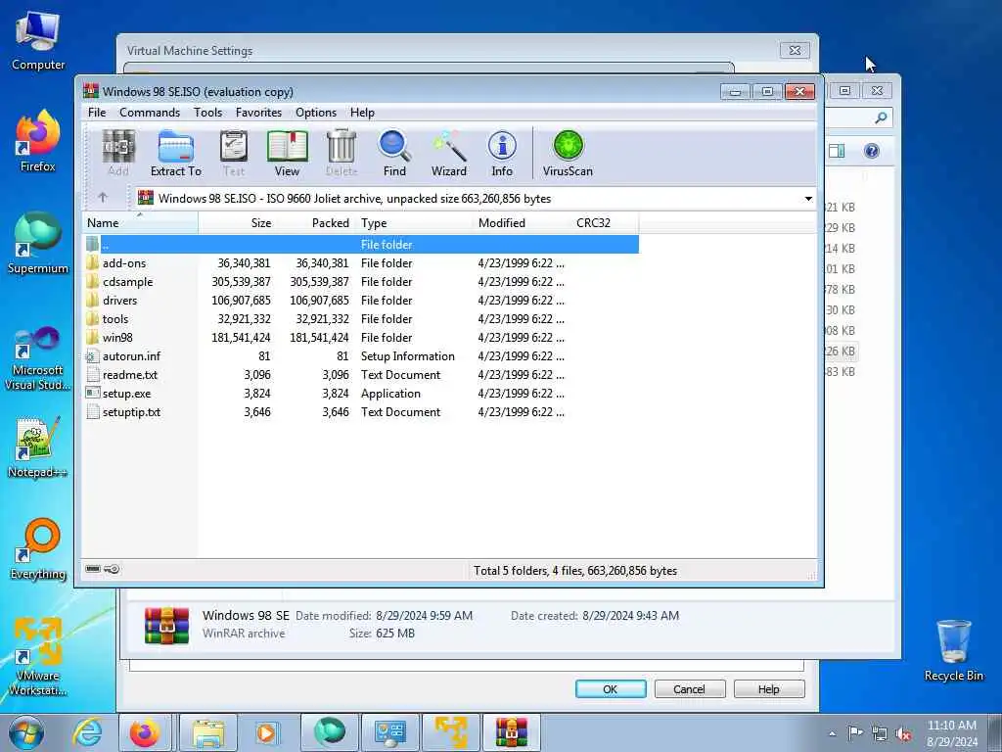Open the Notepad++ desktop shortcut
This screenshot has height=752, width=1002.
click(38, 447)
